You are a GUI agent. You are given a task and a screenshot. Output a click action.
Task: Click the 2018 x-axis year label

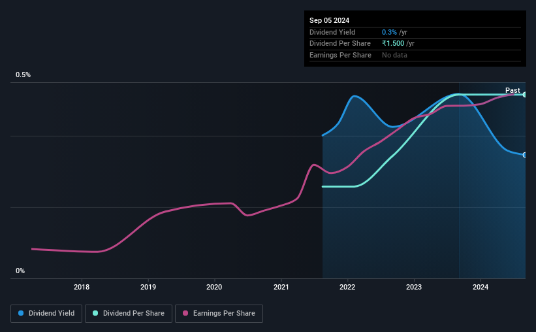pos(82,287)
